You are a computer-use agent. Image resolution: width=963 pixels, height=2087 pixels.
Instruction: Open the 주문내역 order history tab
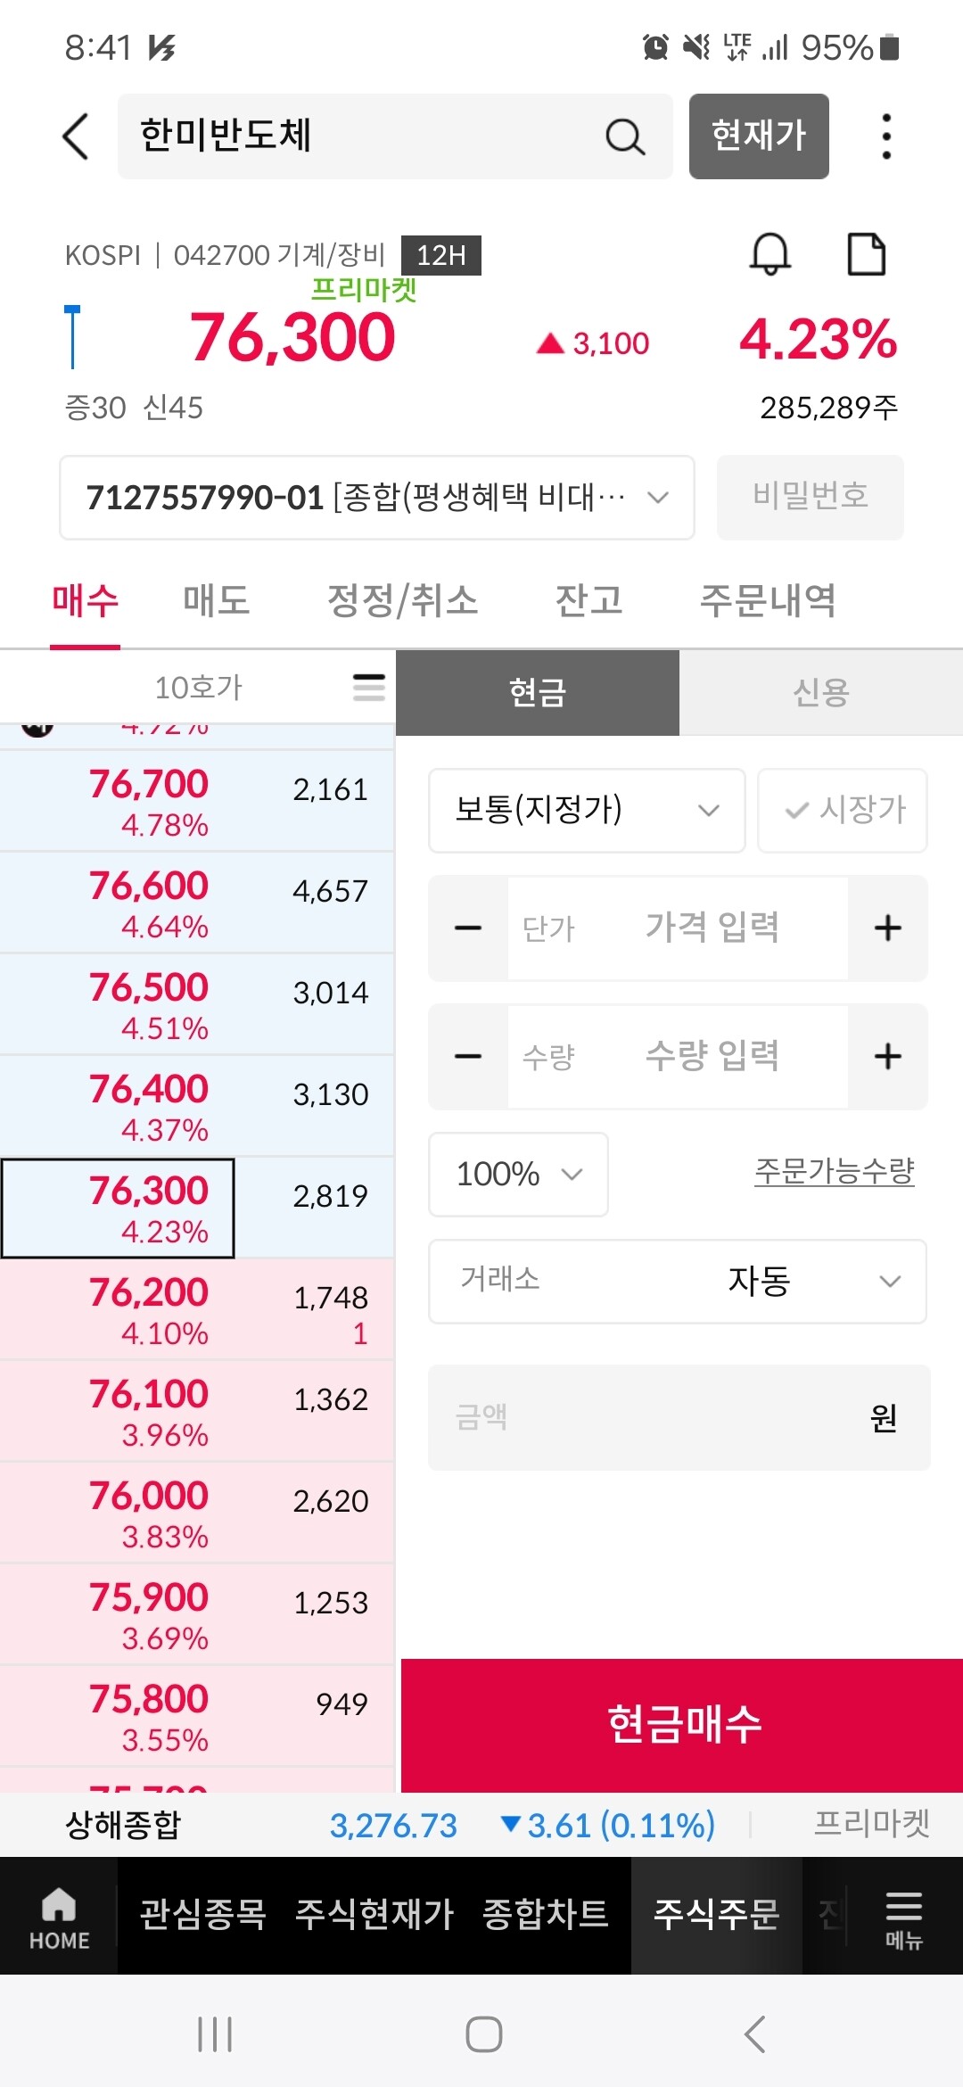[x=768, y=600]
